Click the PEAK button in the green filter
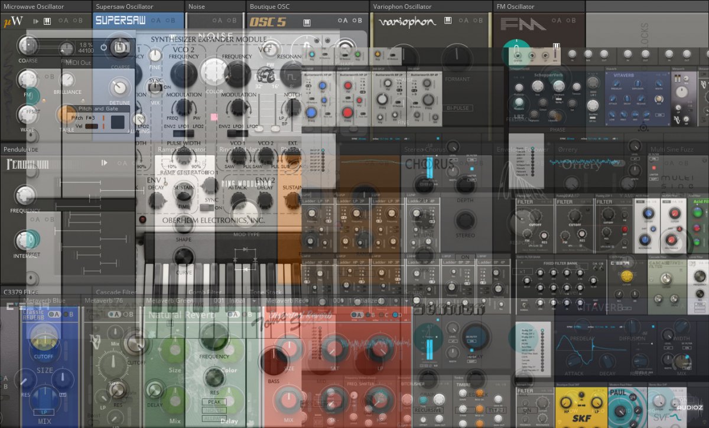The height and width of the screenshot is (428, 709). (x=214, y=402)
